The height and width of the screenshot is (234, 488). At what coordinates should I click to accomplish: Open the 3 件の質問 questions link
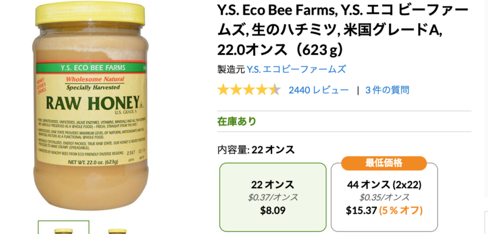(387, 90)
